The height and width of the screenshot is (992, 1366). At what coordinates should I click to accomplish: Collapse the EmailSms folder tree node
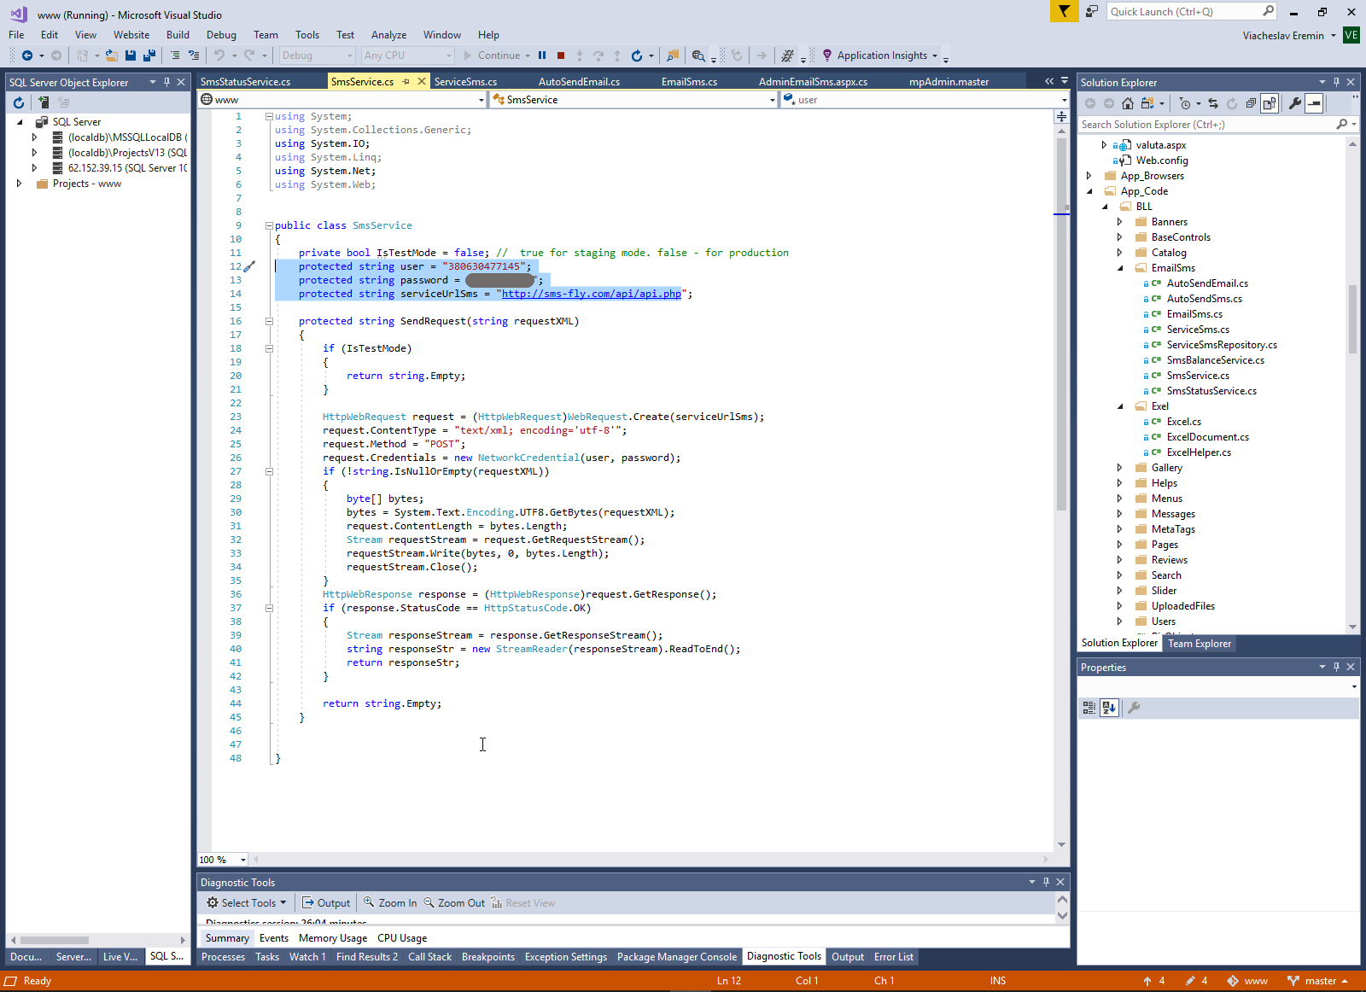coord(1120,268)
